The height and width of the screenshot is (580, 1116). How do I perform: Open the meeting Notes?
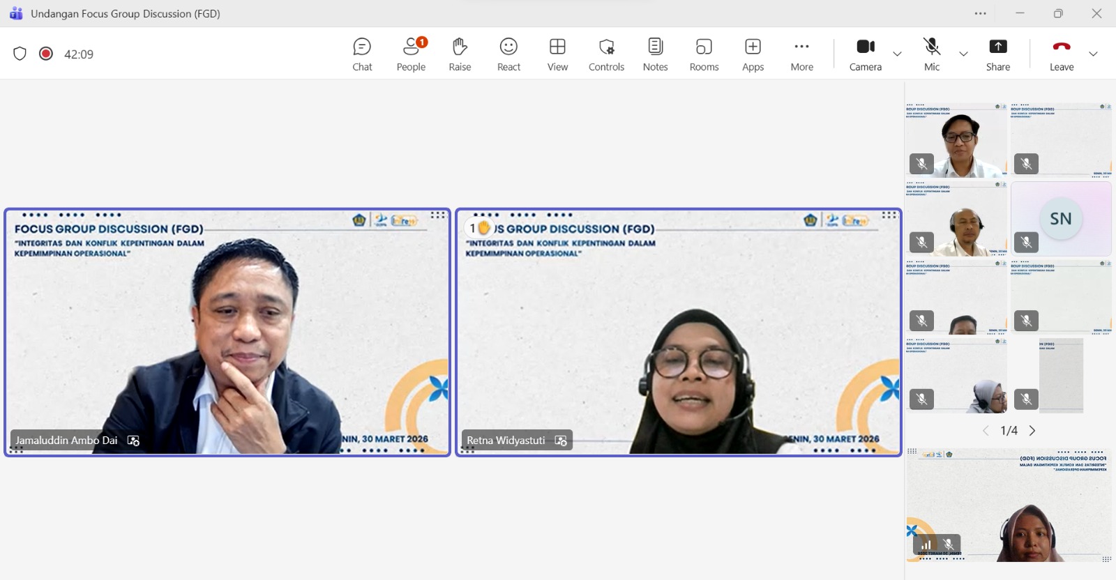click(655, 54)
